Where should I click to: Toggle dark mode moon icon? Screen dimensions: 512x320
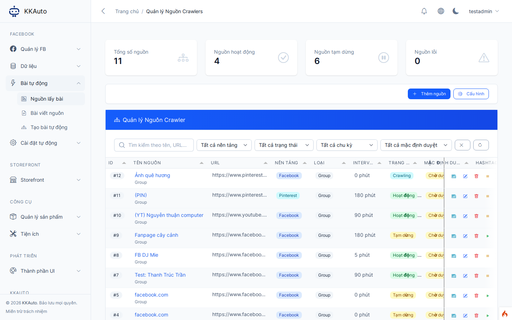tap(455, 11)
